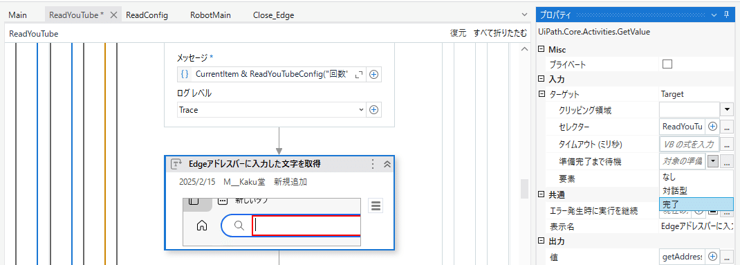Click the 復元 restore button
This screenshot has width=740, height=265.
pyautogui.click(x=458, y=33)
